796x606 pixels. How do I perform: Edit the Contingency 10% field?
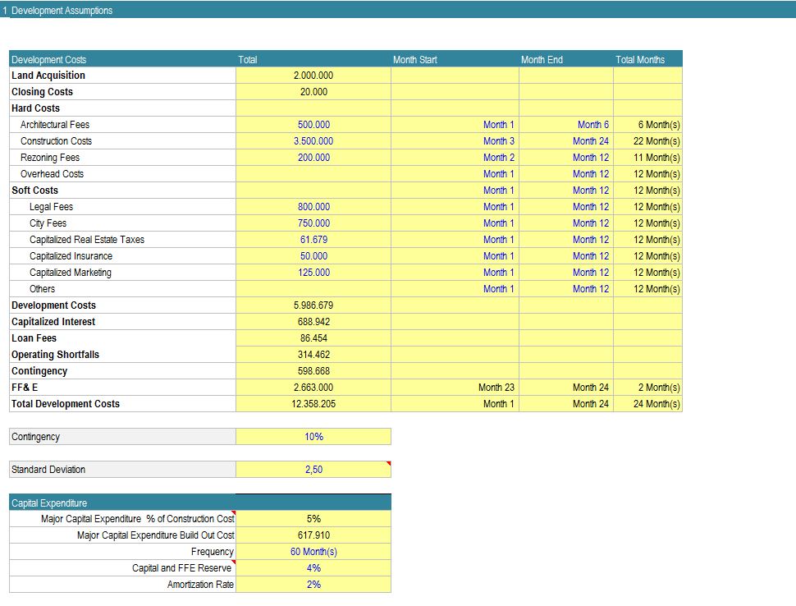point(313,436)
